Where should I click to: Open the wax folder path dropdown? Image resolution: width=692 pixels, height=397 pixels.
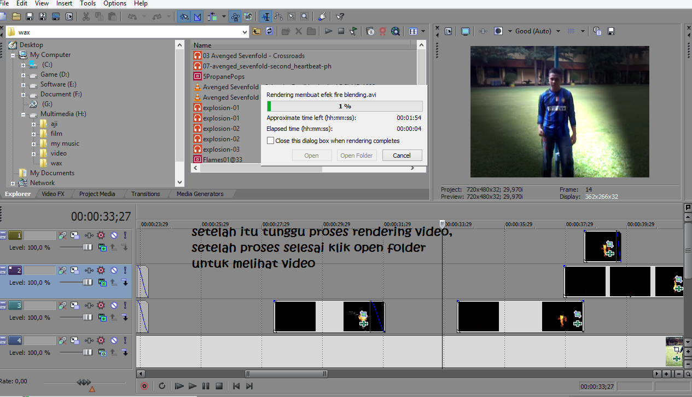click(x=244, y=32)
